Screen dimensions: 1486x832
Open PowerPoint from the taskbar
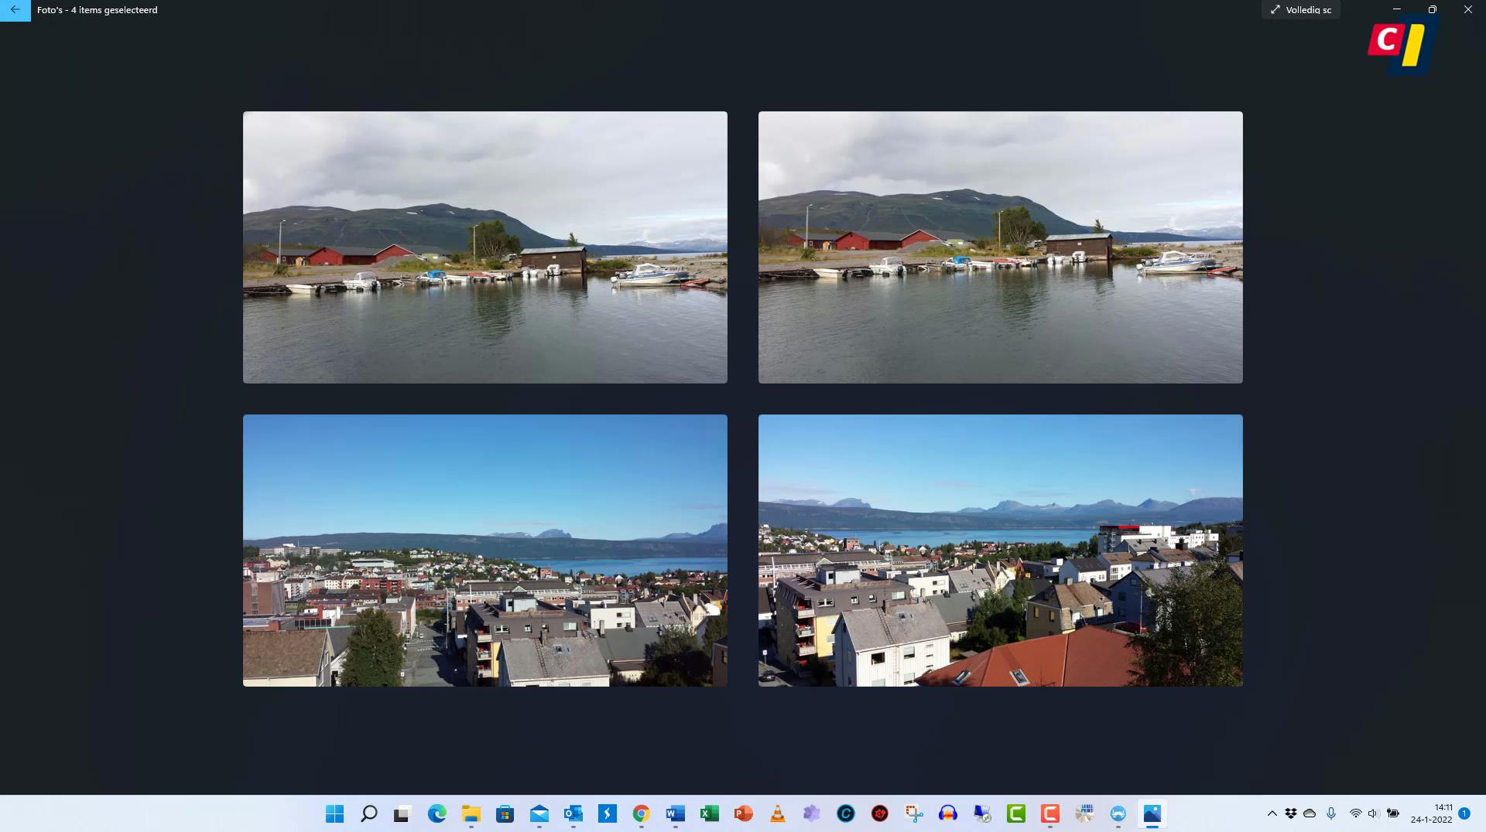tap(742, 813)
